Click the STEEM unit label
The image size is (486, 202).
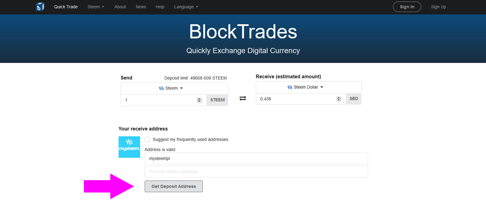coord(218,100)
